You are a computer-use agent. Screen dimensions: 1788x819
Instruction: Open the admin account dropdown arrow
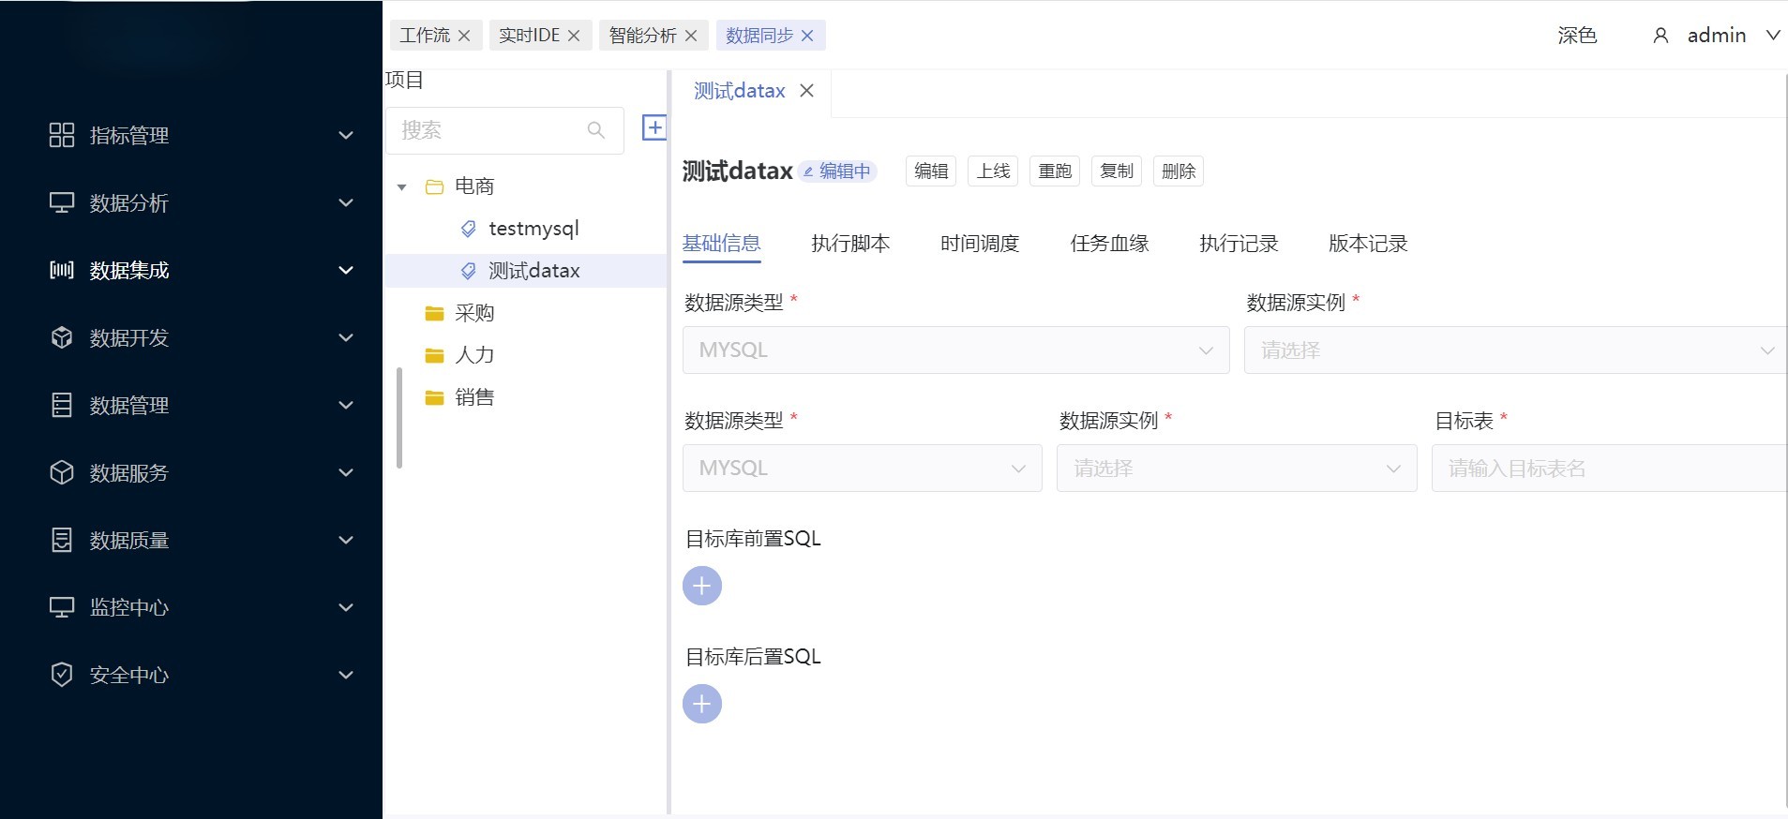pyautogui.click(x=1773, y=35)
